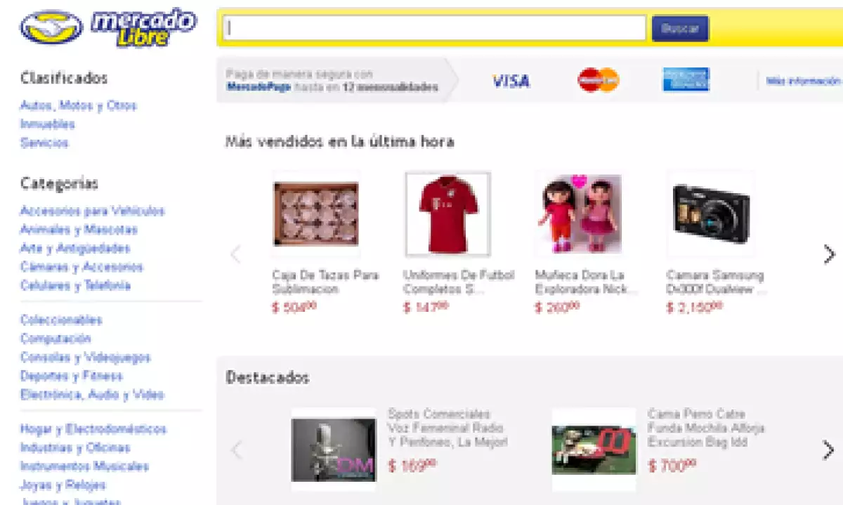Show next items in Más vendidos carousel
Screen dimensions: 843x505
click(829, 254)
